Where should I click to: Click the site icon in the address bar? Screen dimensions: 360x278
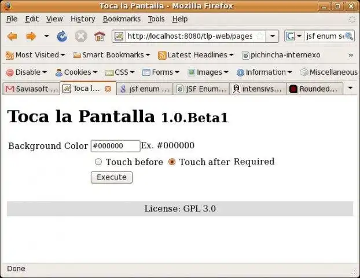tap(119, 36)
